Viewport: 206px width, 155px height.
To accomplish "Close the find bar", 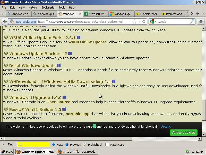I will 3,144.
